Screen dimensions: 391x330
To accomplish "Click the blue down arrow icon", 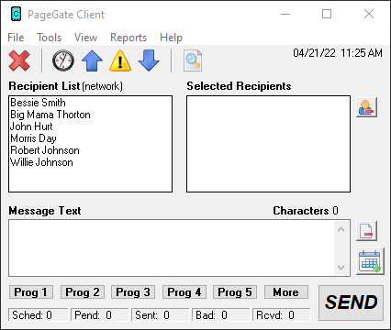I will pyautogui.click(x=149, y=60).
